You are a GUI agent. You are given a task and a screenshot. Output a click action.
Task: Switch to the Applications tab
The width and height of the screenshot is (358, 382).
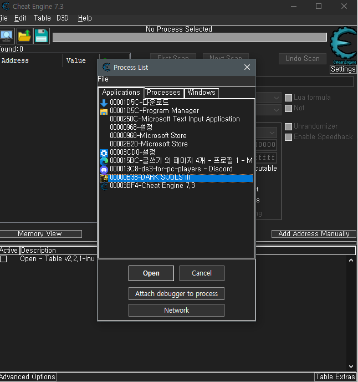point(121,93)
